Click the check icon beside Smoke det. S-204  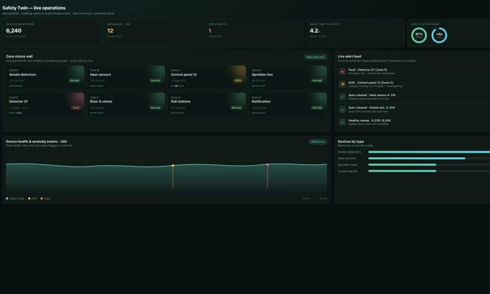pos(342,110)
